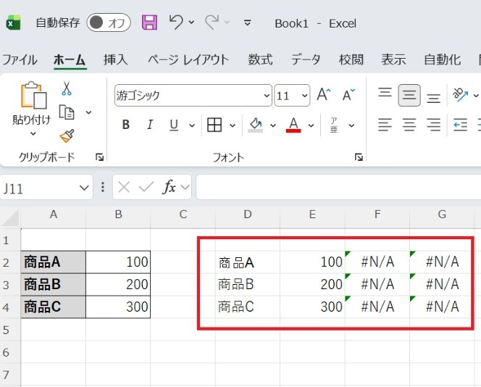Open the Name Box dropdown arrow
The image size is (481, 387).
click(x=84, y=188)
